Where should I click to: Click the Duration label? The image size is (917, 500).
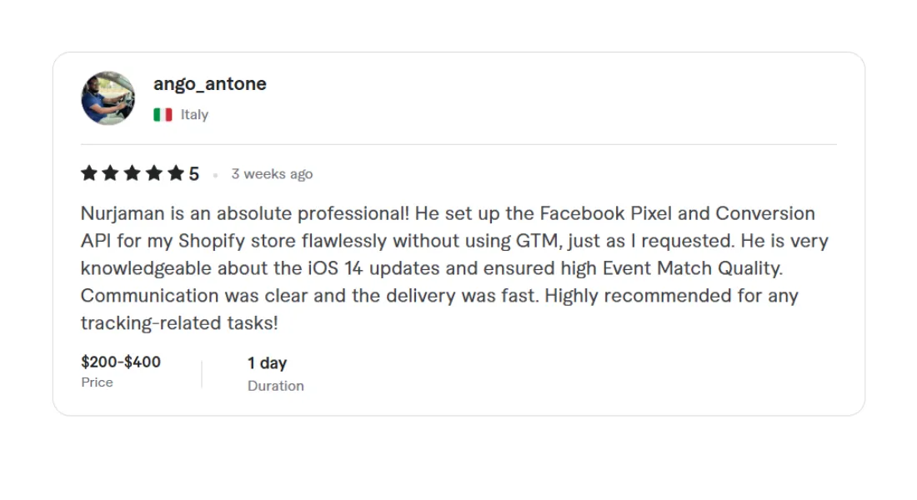[x=275, y=386]
